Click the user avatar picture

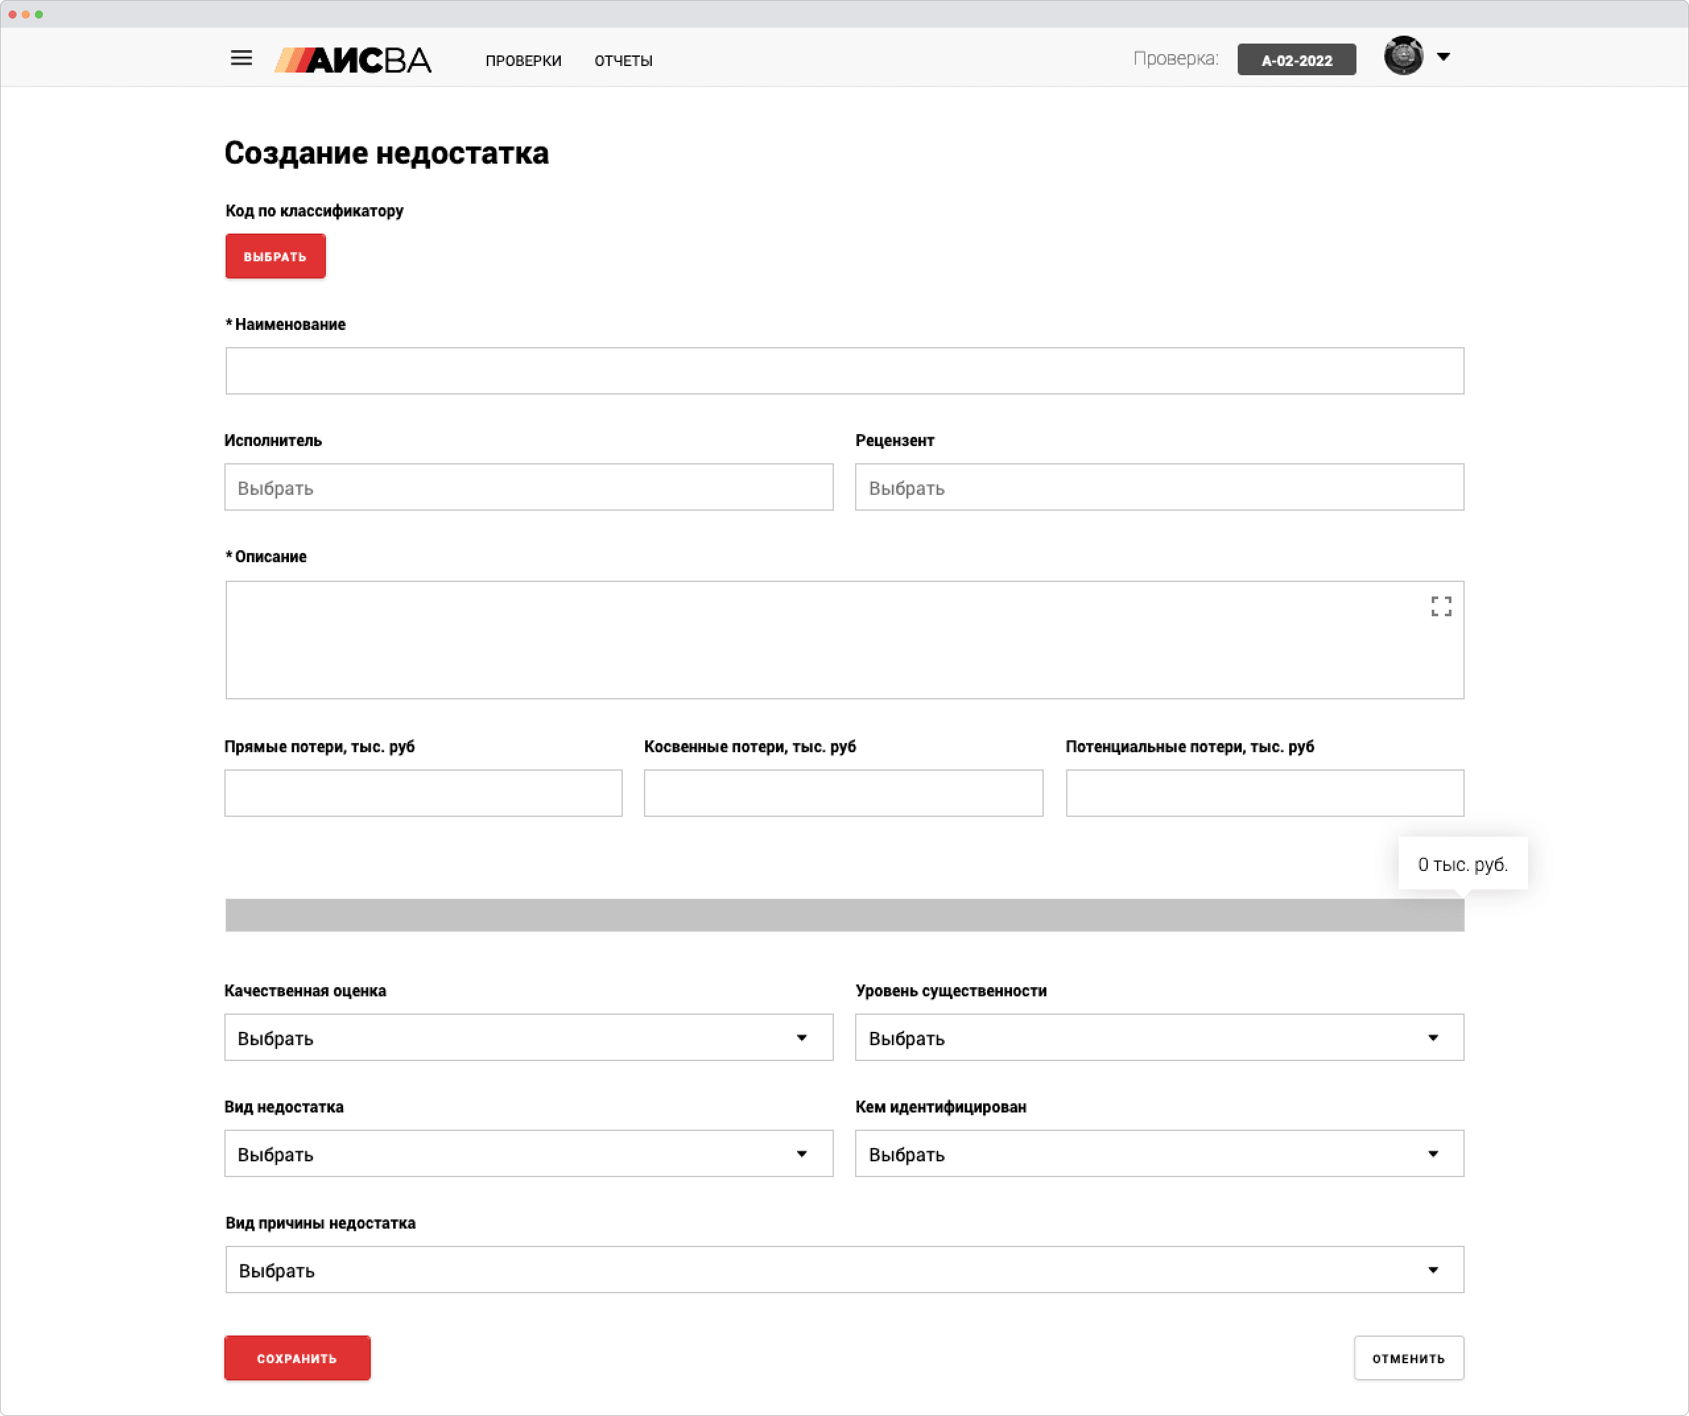click(1403, 55)
